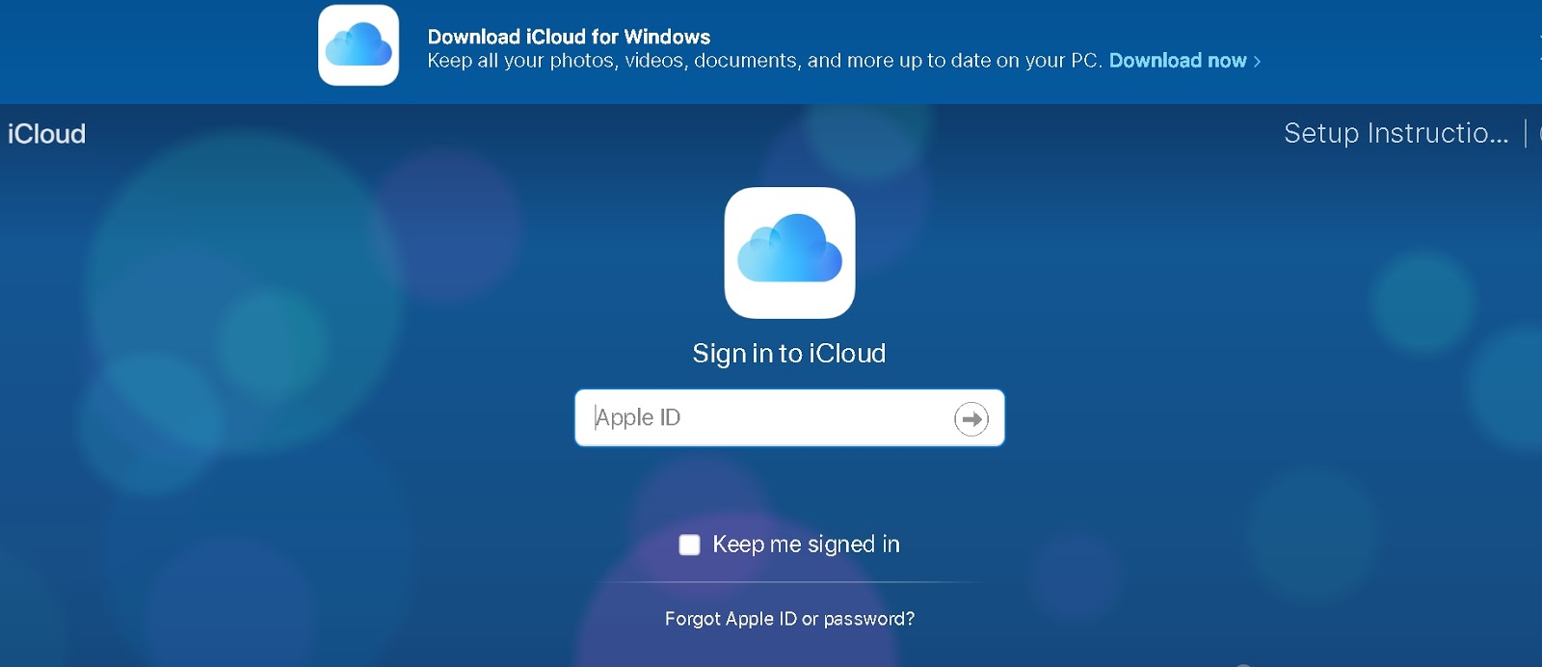Open the Download now link
This screenshot has width=1542, height=667.
point(1184,61)
